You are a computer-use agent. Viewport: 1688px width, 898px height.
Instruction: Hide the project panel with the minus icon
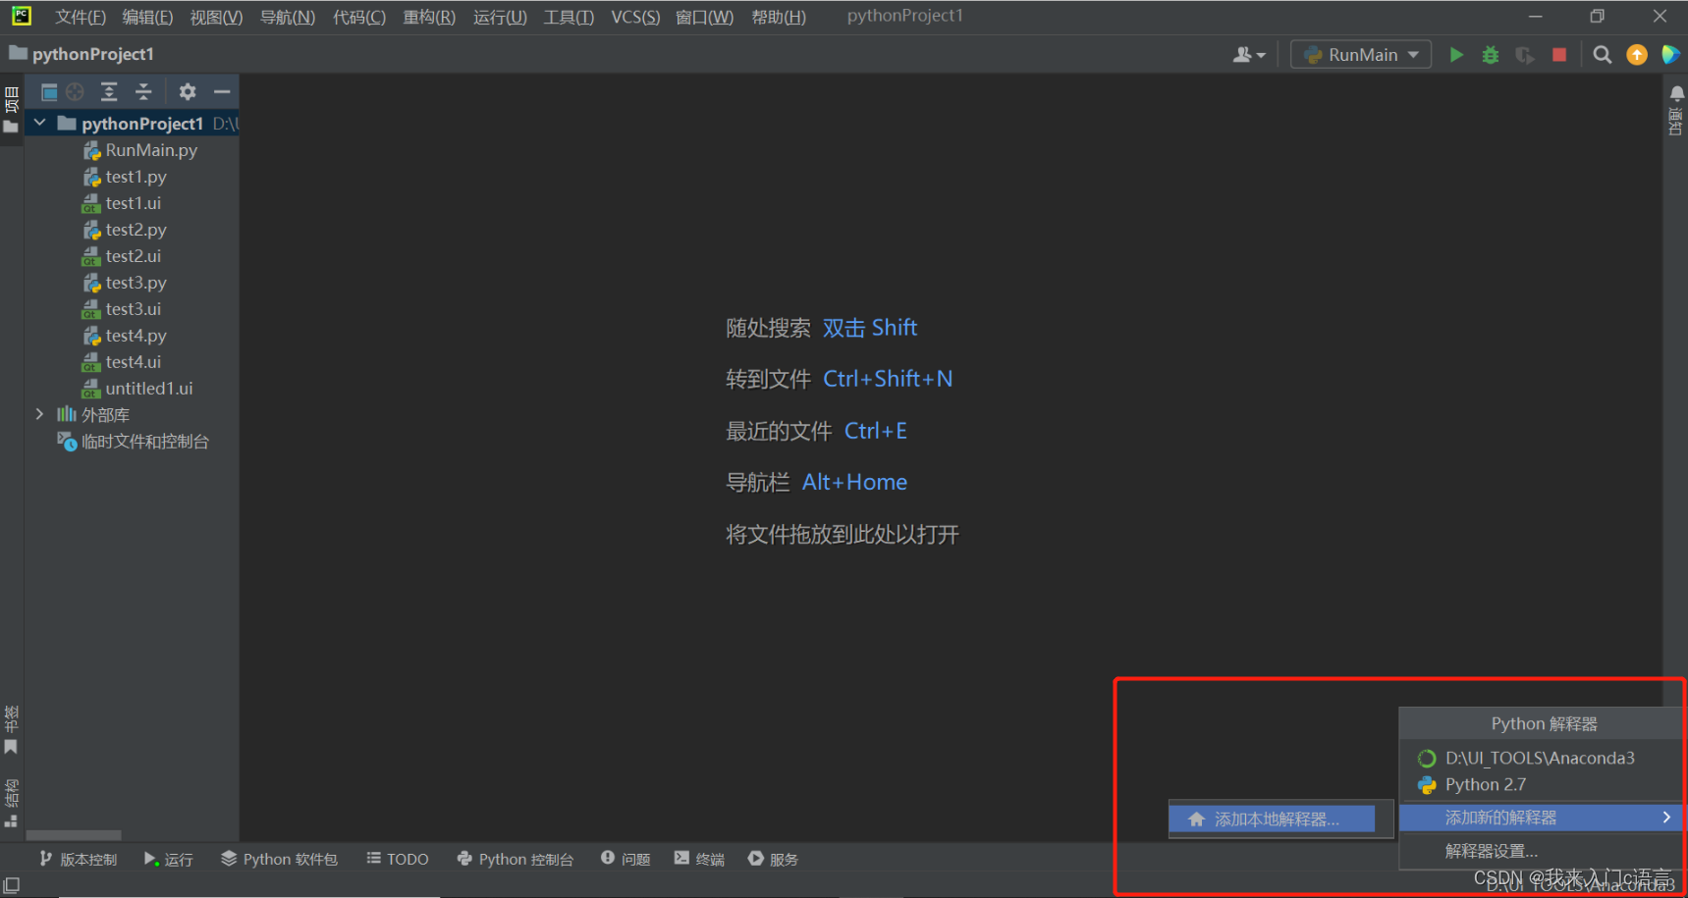(222, 92)
